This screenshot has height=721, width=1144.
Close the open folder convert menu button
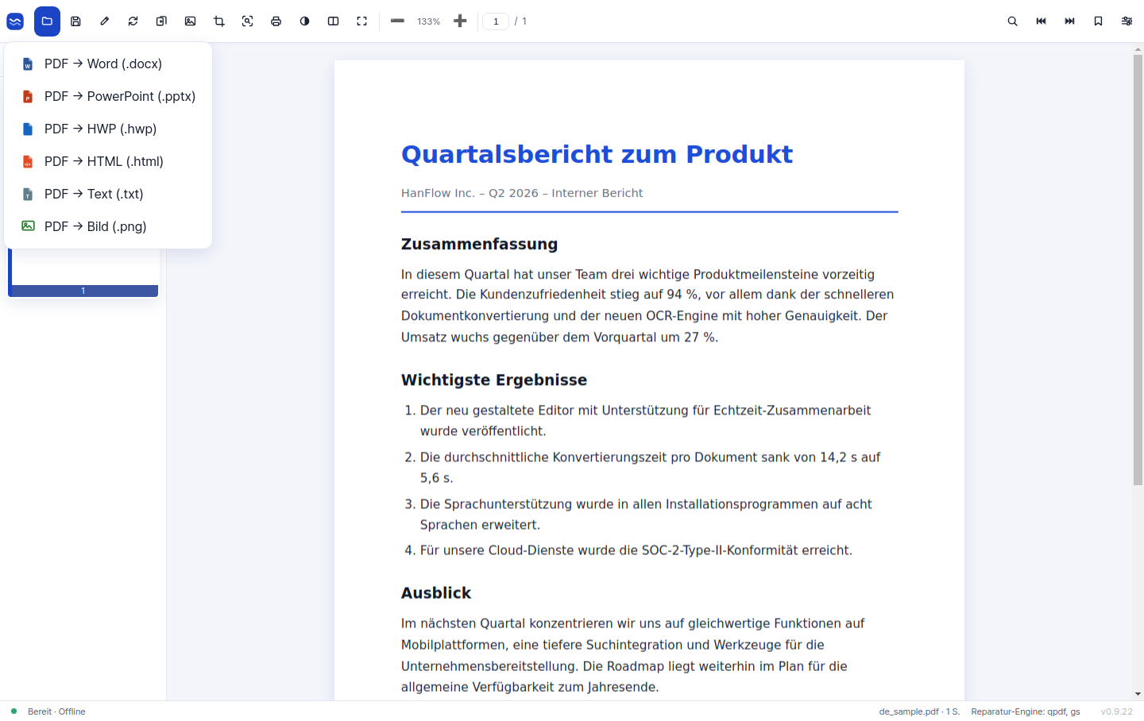pos(47,21)
